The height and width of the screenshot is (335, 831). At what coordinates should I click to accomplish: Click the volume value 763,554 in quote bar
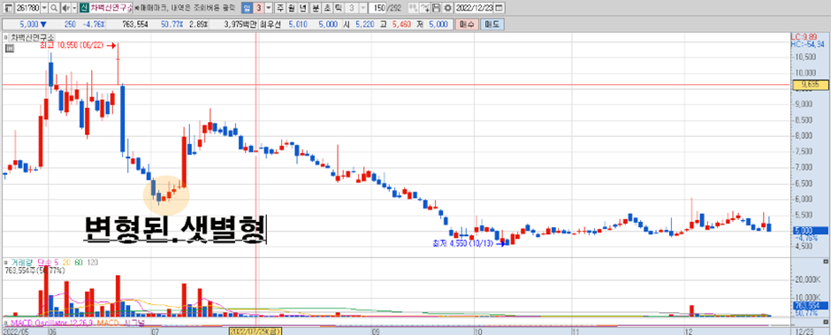(x=135, y=25)
